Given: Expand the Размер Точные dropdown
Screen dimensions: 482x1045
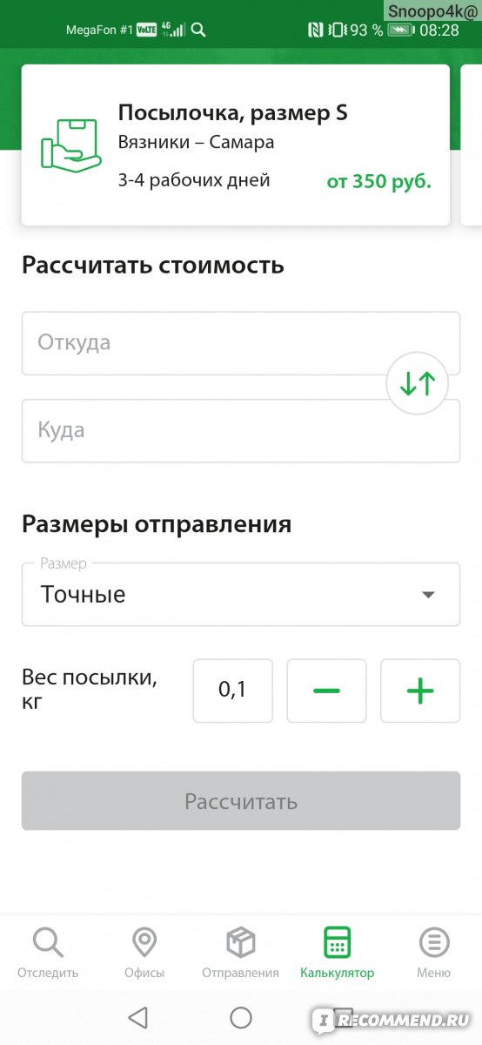Looking at the screenshot, I should coord(241,594).
